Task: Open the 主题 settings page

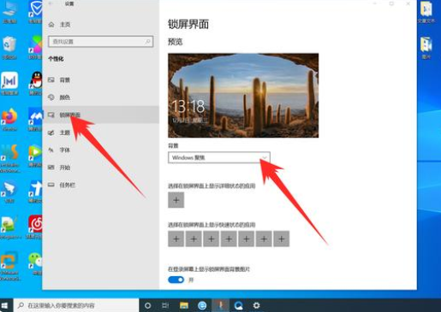Action: [x=64, y=132]
